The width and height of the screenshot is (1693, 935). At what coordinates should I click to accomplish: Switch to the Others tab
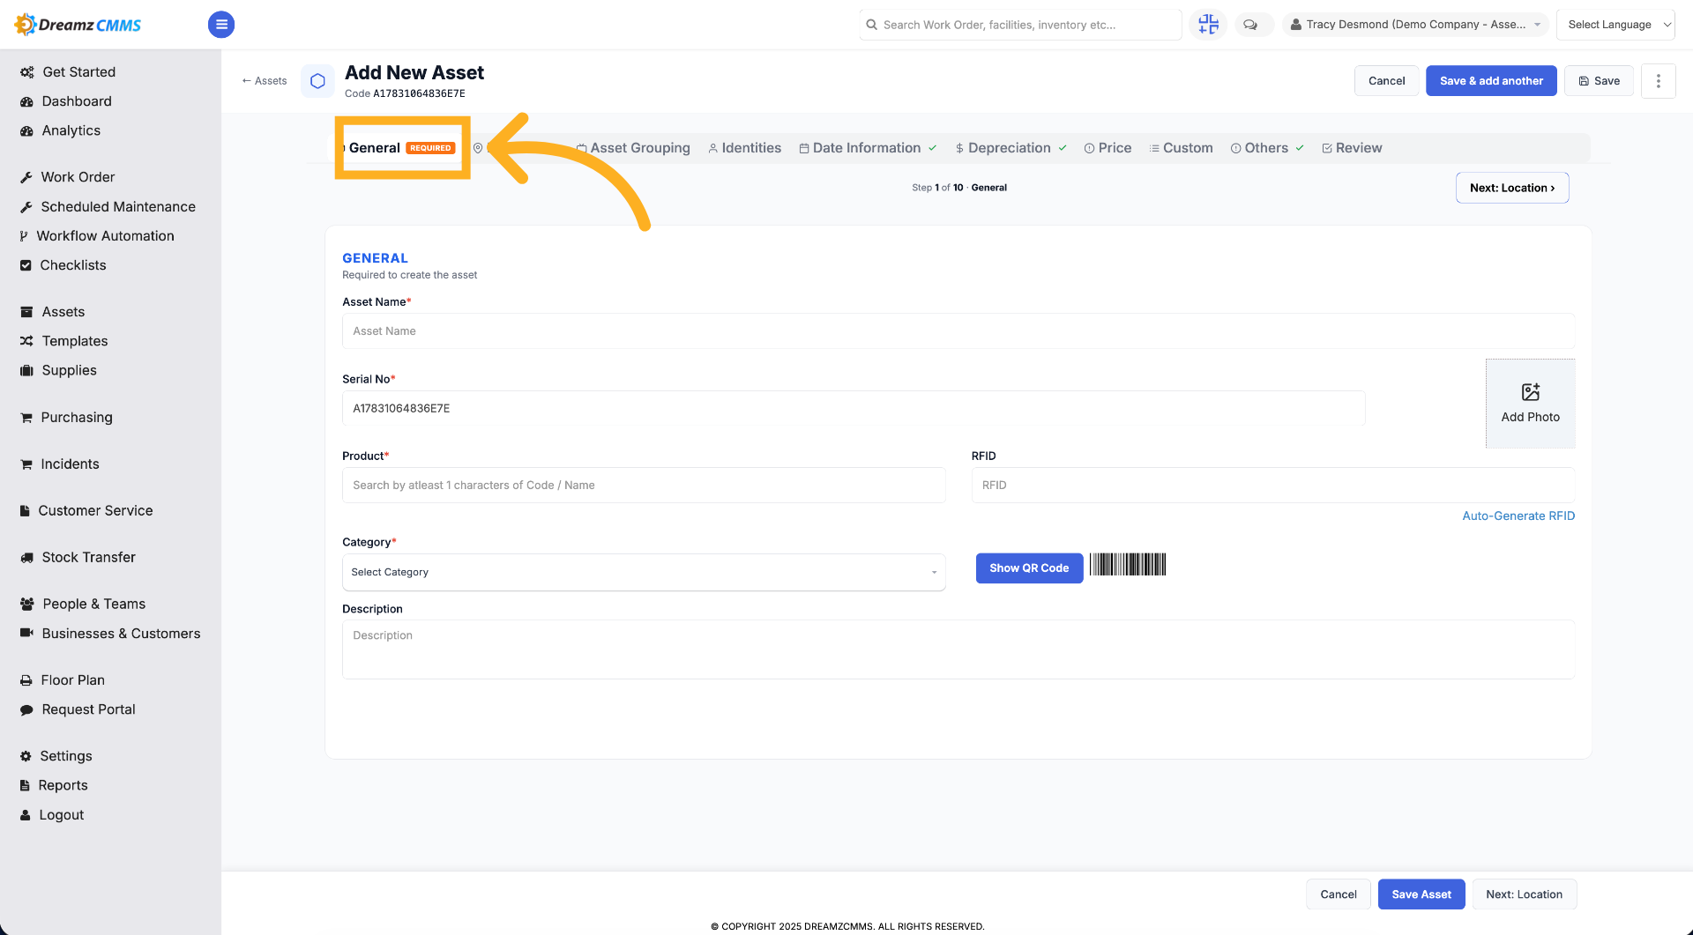tap(1267, 148)
